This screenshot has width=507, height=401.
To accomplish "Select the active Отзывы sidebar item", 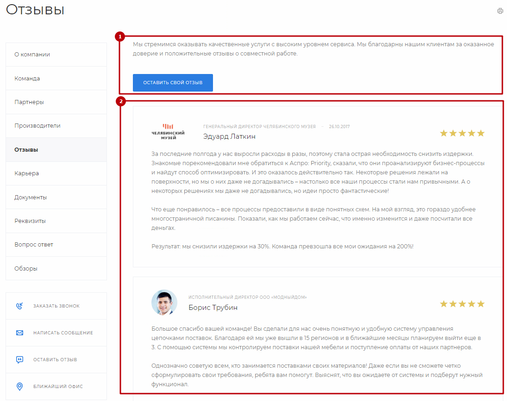I will pyautogui.click(x=56, y=150).
